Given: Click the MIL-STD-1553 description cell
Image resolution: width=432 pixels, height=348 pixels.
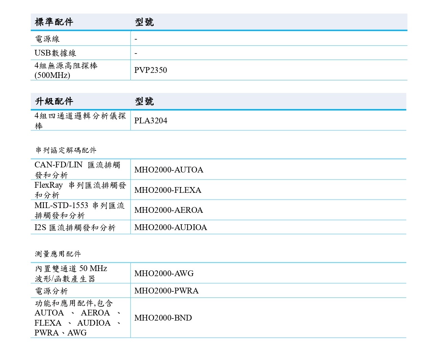Looking at the screenshot, I should click(x=80, y=210).
